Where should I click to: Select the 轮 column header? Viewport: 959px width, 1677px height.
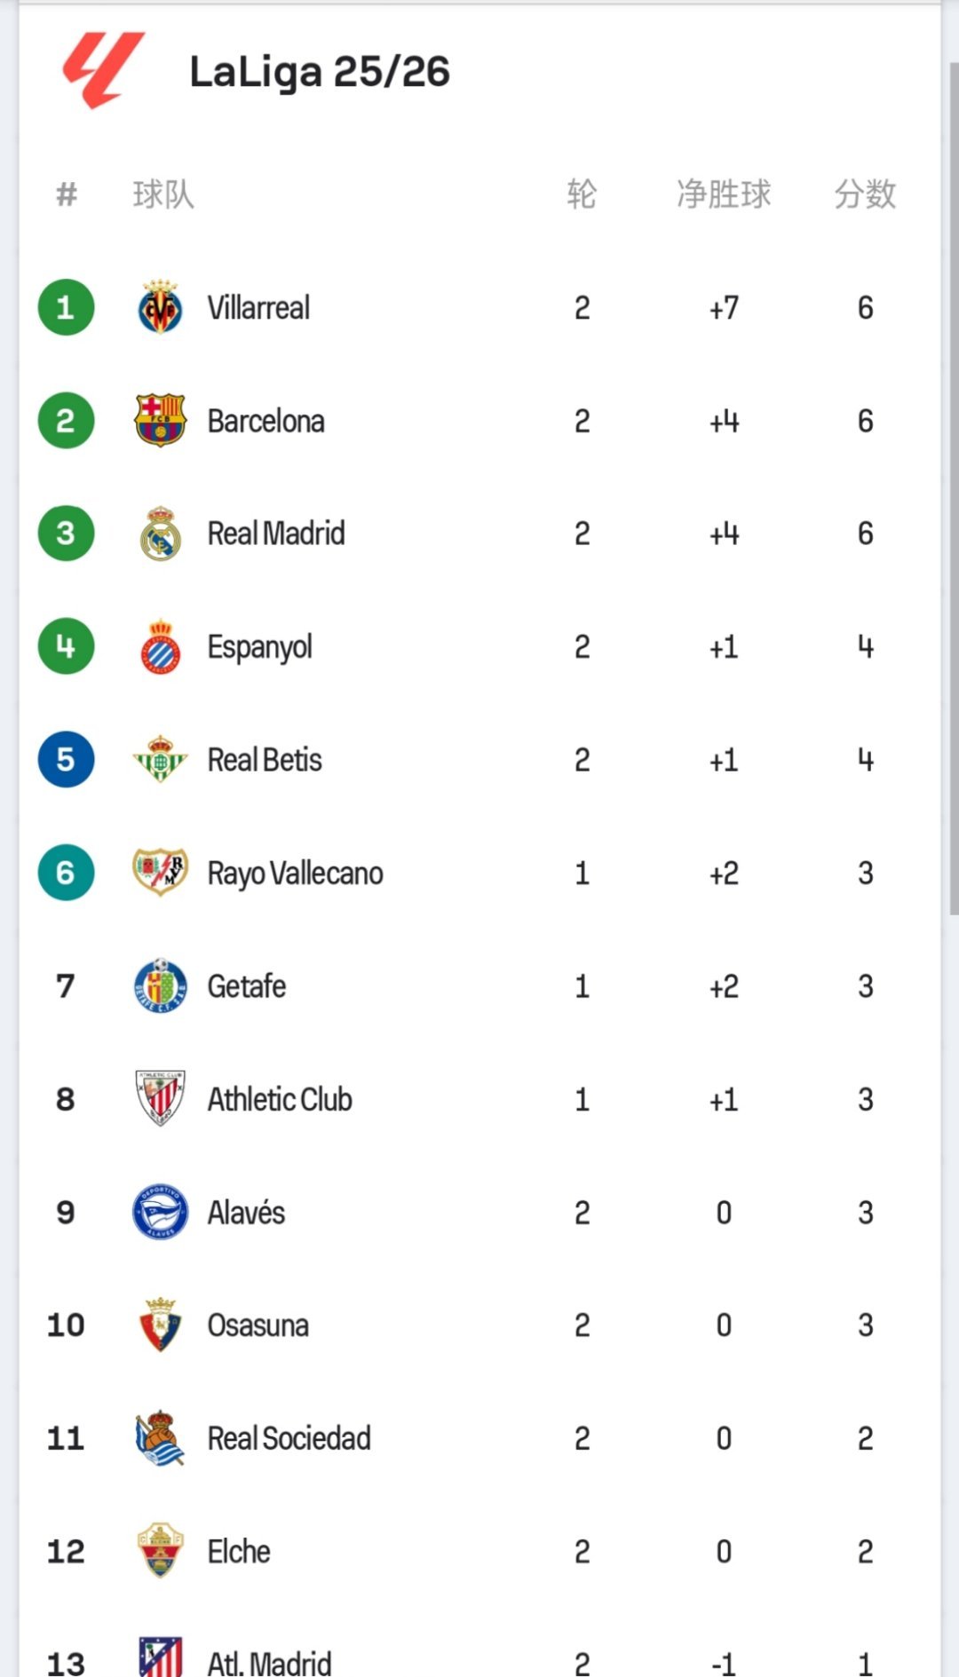582,194
